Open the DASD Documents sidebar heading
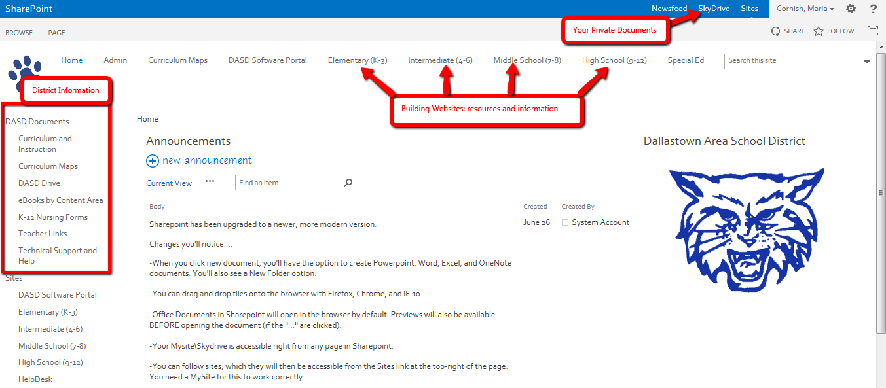886x388 pixels. (x=37, y=122)
